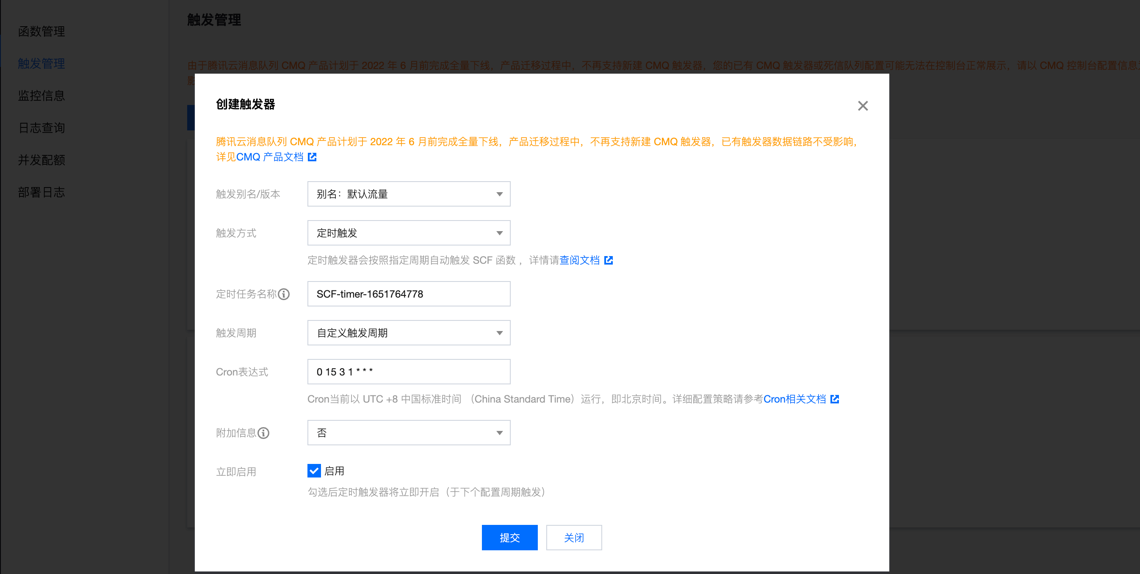Click external link icon after 查阅文档
This screenshot has width=1140, height=574.
tap(609, 260)
